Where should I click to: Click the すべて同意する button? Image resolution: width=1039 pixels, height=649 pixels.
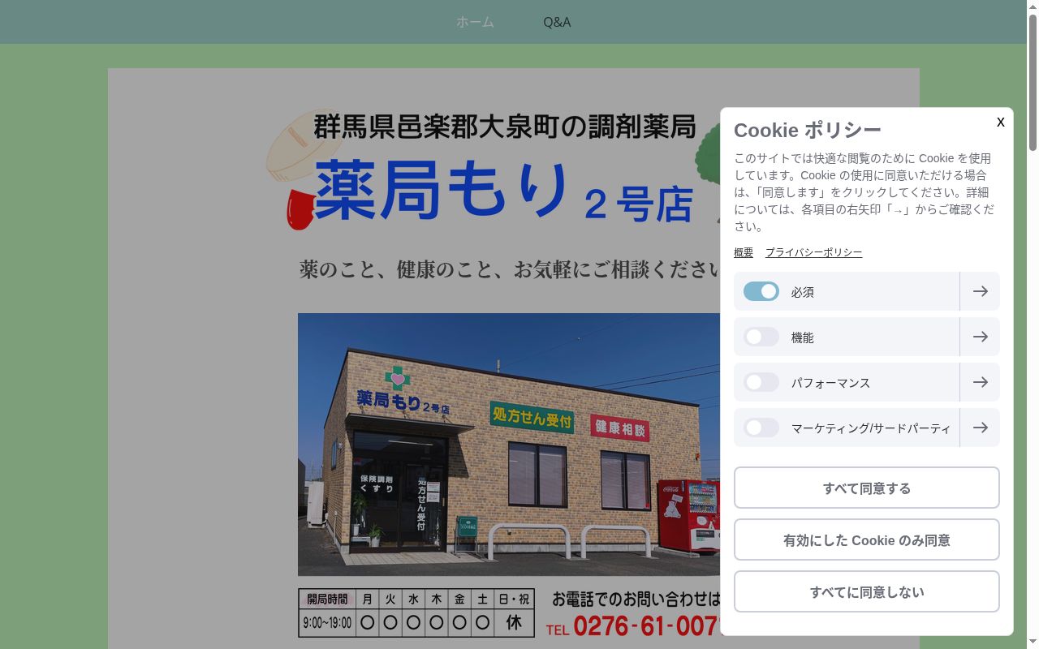coord(867,488)
